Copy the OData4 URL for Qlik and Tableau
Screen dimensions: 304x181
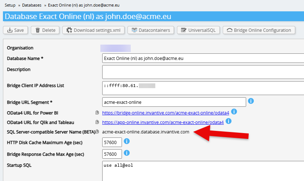pyautogui.click(x=97, y=122)
